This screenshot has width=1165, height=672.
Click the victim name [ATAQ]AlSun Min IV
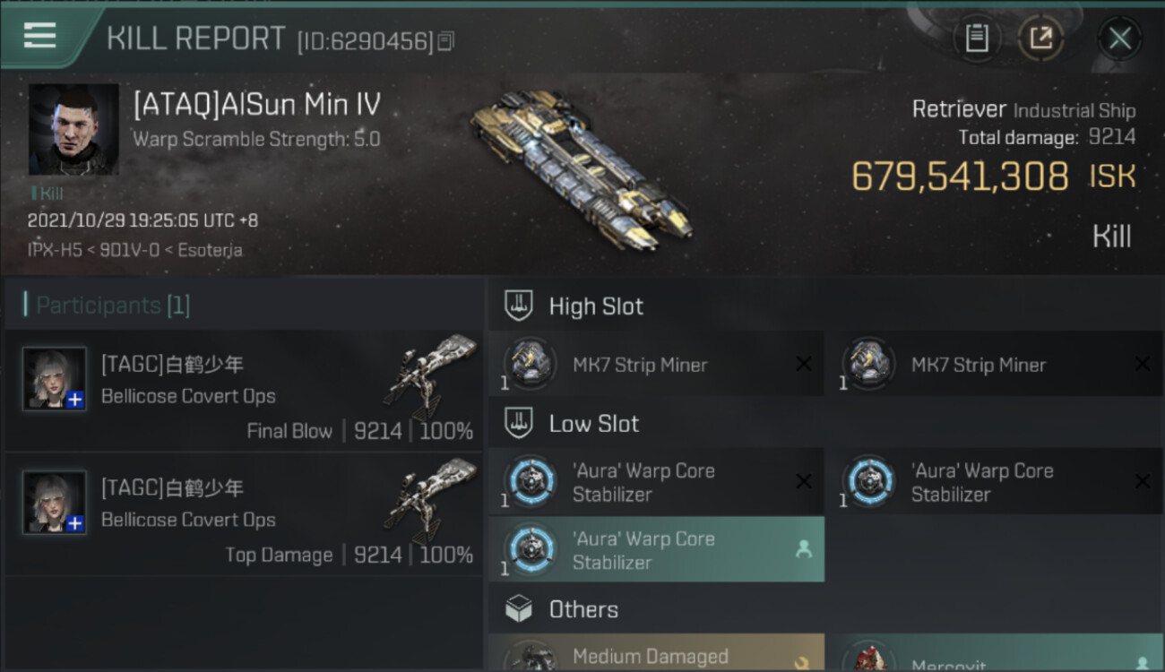(256, 105)
